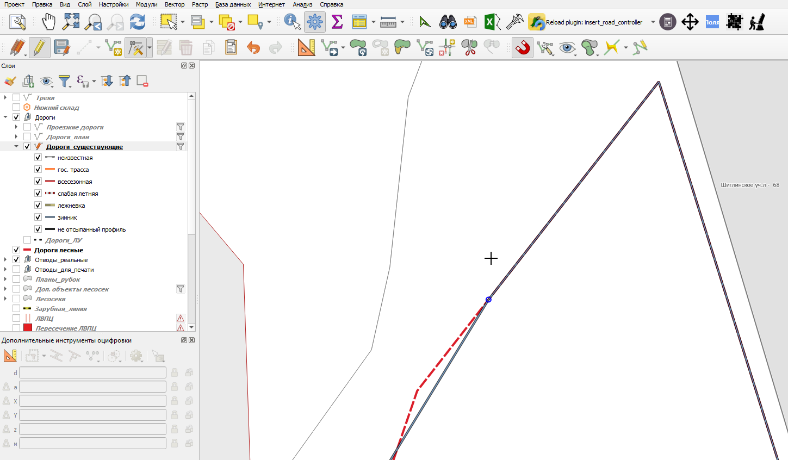
Task: Expand the Отводы_реальные group
Action: tap(5, 260)
